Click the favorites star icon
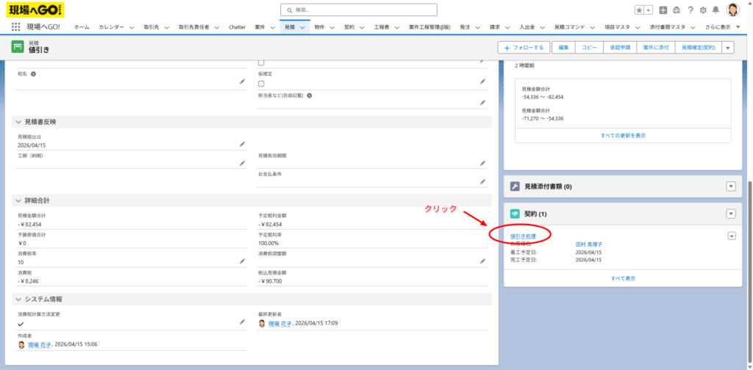The width and height of the screenshot is (753, 370). coord(639,10)
